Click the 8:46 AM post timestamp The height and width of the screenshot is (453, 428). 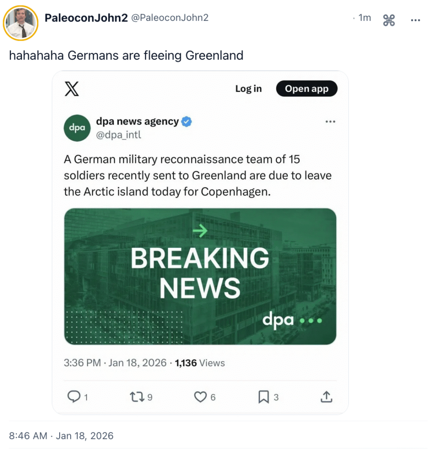coord(61,436)
